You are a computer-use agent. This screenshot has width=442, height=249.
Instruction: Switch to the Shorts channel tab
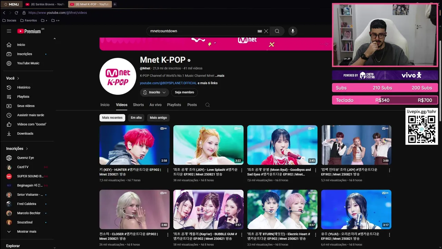click(138, 105)
